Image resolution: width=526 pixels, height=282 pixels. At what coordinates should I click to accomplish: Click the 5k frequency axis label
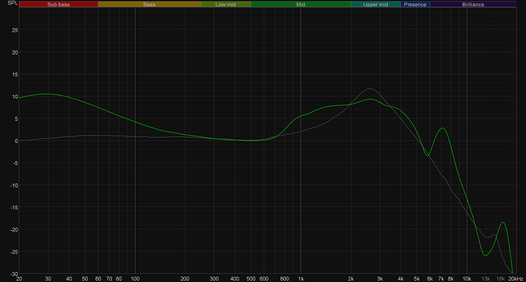click(x=417, y=279)
